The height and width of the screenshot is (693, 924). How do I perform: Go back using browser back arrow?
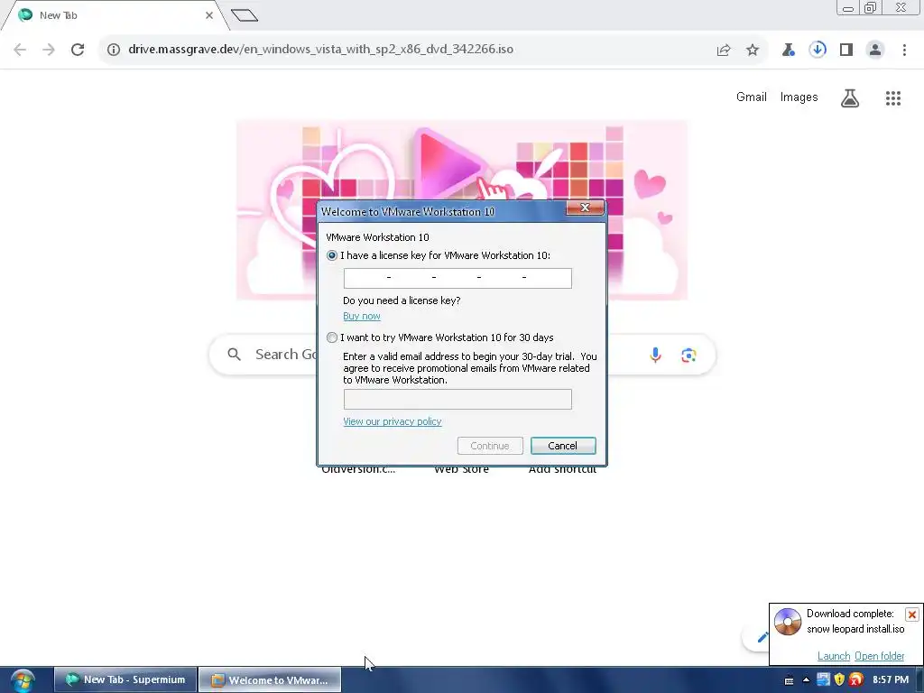tap(20, 50)
